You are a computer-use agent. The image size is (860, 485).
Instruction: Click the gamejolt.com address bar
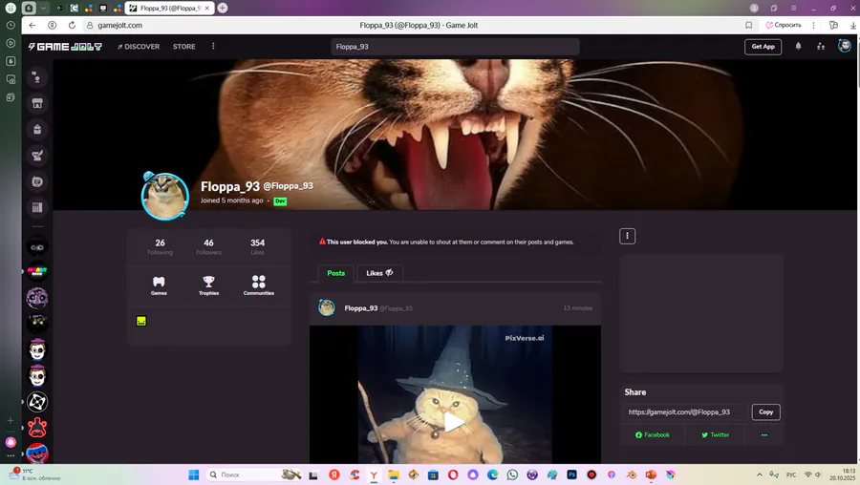click(119, 25)
